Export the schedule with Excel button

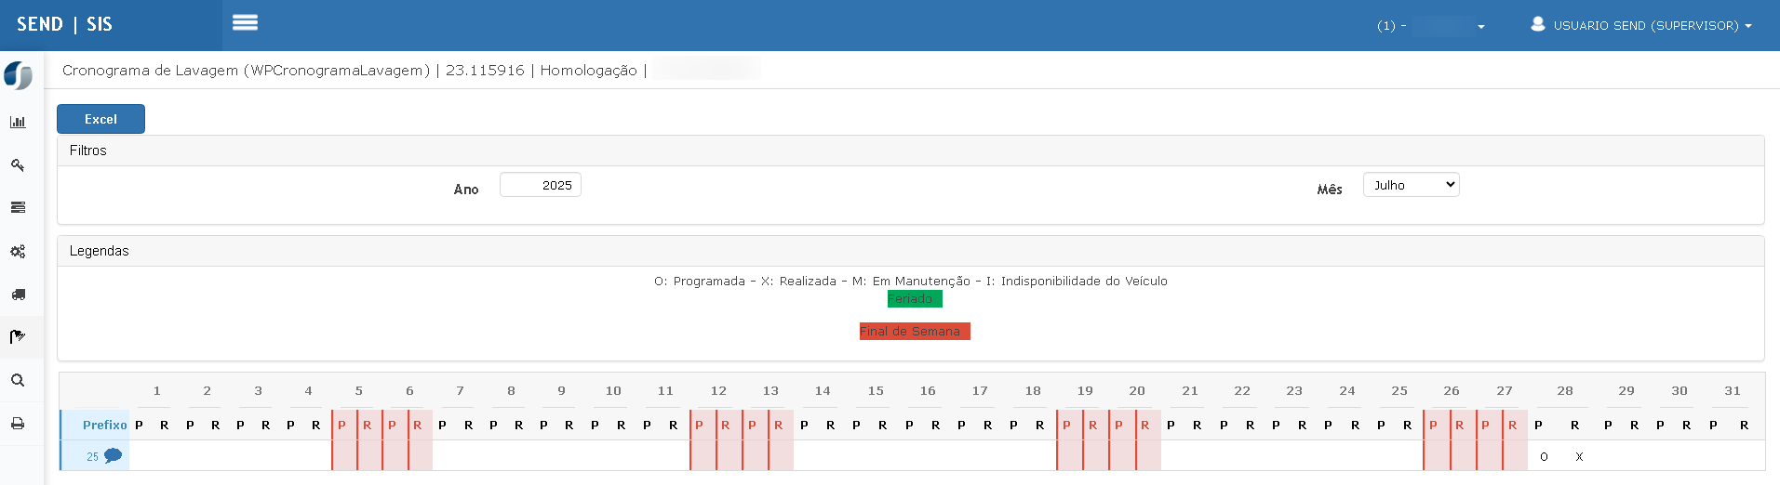coord(100,119)
